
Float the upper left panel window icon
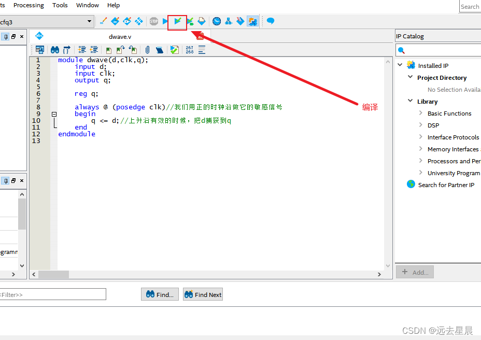[x=13, y=36]
